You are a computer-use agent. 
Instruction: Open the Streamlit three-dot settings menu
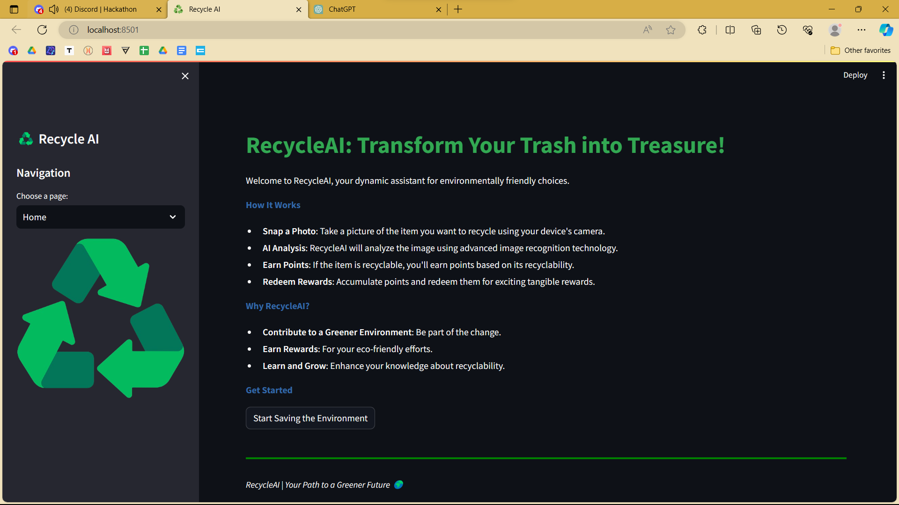tap(884, 75)
